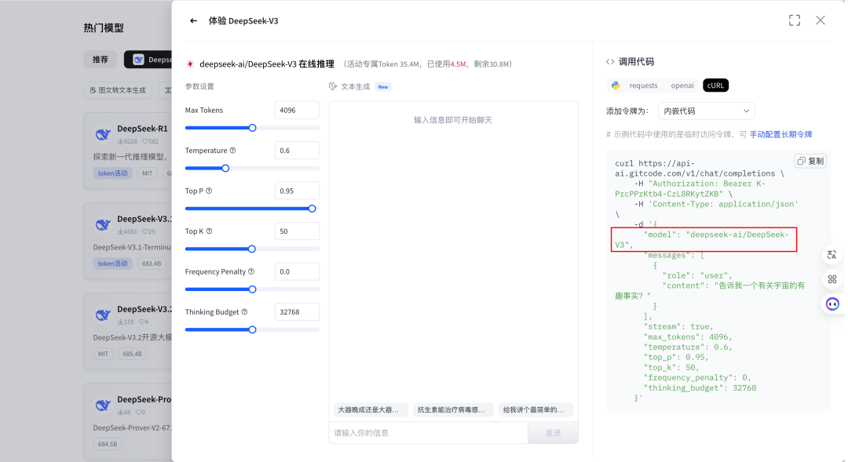The width and height of the screenshot is (848, 462).
Task: Open the 内嵌代码 token dropdown
Action: click(x=706, y=111)
